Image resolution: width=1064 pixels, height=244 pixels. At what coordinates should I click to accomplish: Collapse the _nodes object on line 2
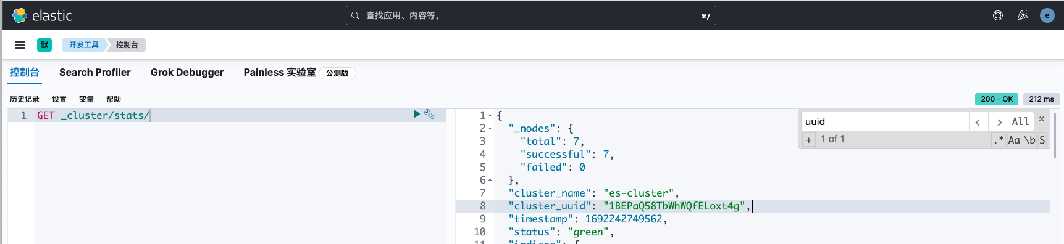tap(490, 129)
